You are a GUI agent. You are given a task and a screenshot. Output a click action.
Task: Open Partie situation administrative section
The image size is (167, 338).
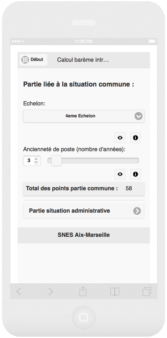click(x=70, y=211)
